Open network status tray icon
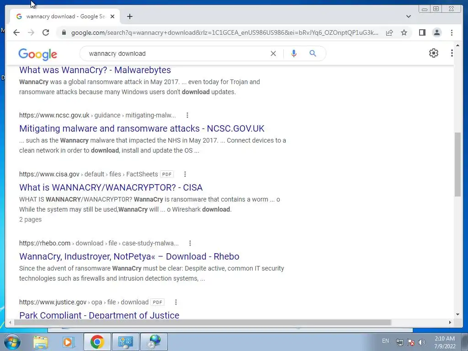Viewport: 468px width, 351px height. coord(399,342)
